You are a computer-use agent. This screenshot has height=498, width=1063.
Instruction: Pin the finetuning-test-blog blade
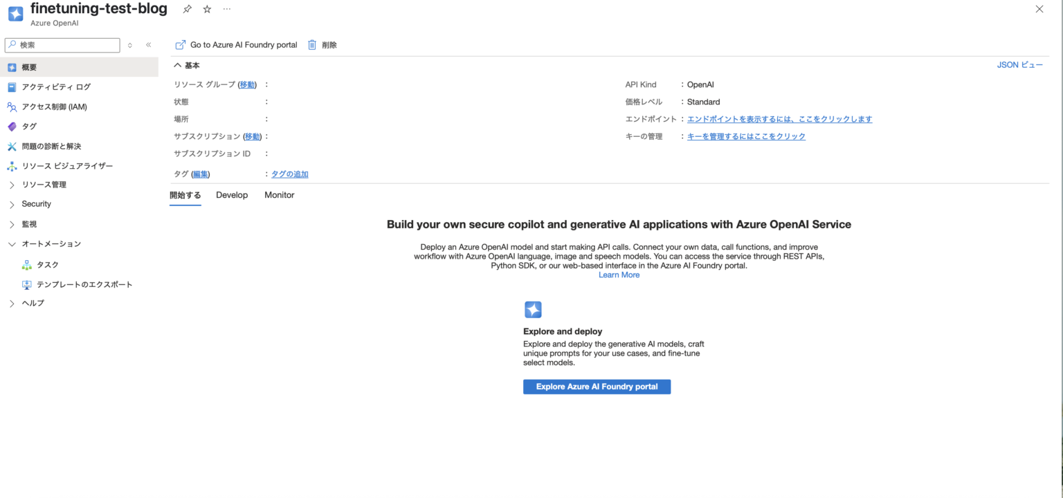coord(187,9)
